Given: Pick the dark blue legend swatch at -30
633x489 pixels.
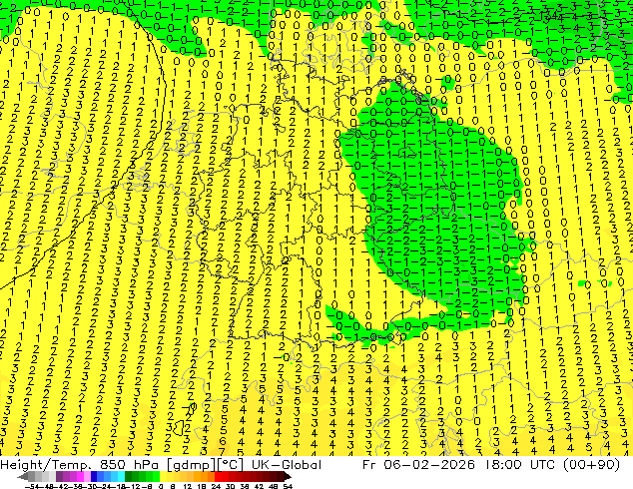Looking at the screenshot, I should (x=94, y=477).
